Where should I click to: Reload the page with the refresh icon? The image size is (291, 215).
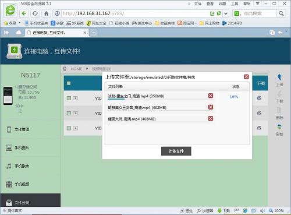pyautogui.click(x=35, y=13)
